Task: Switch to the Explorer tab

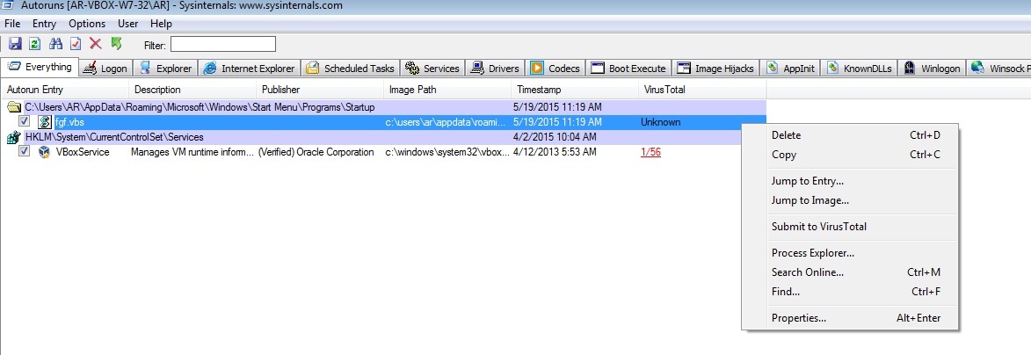Action: pyautogui.click(x=166, y=69)
